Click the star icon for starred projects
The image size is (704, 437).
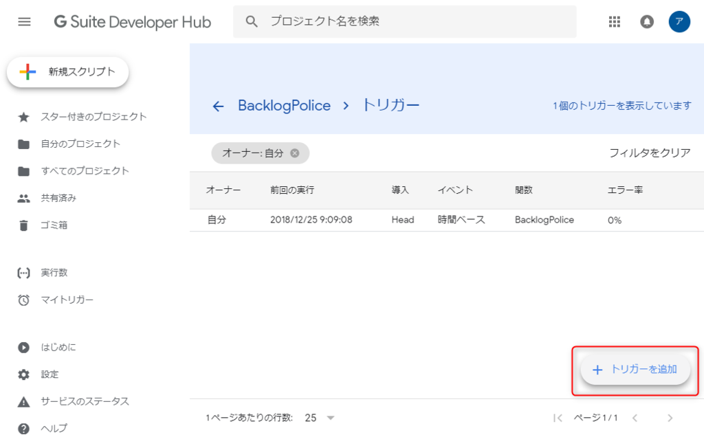[23, 117]
